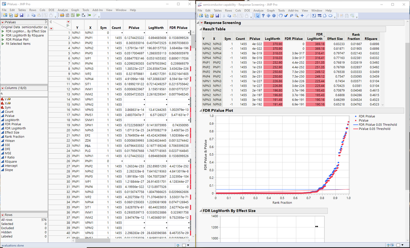Viewport: 410px width, 248px height.
Task: Run FDR LogWorth By Effect Size script
Action: [25, 31]
